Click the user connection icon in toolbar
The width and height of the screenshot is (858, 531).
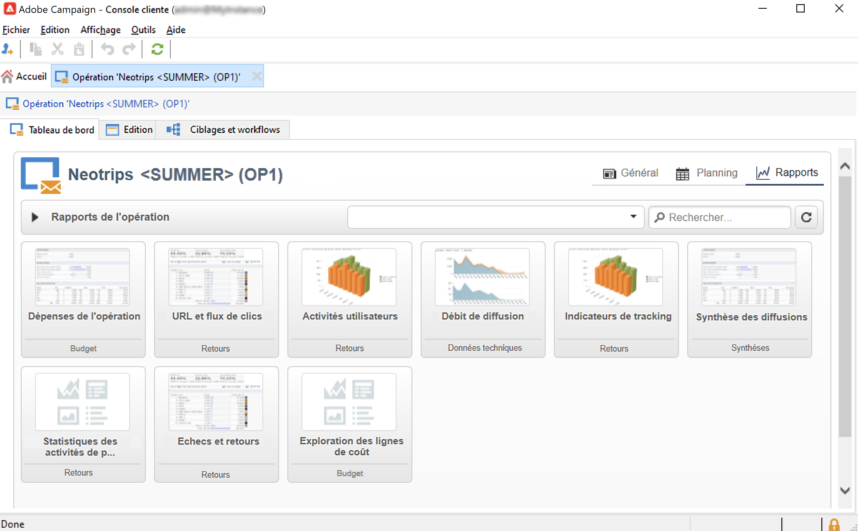(x=7, y=50)
